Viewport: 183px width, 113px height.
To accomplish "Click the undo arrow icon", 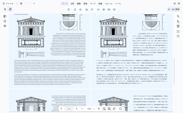I will pos(25,4).
